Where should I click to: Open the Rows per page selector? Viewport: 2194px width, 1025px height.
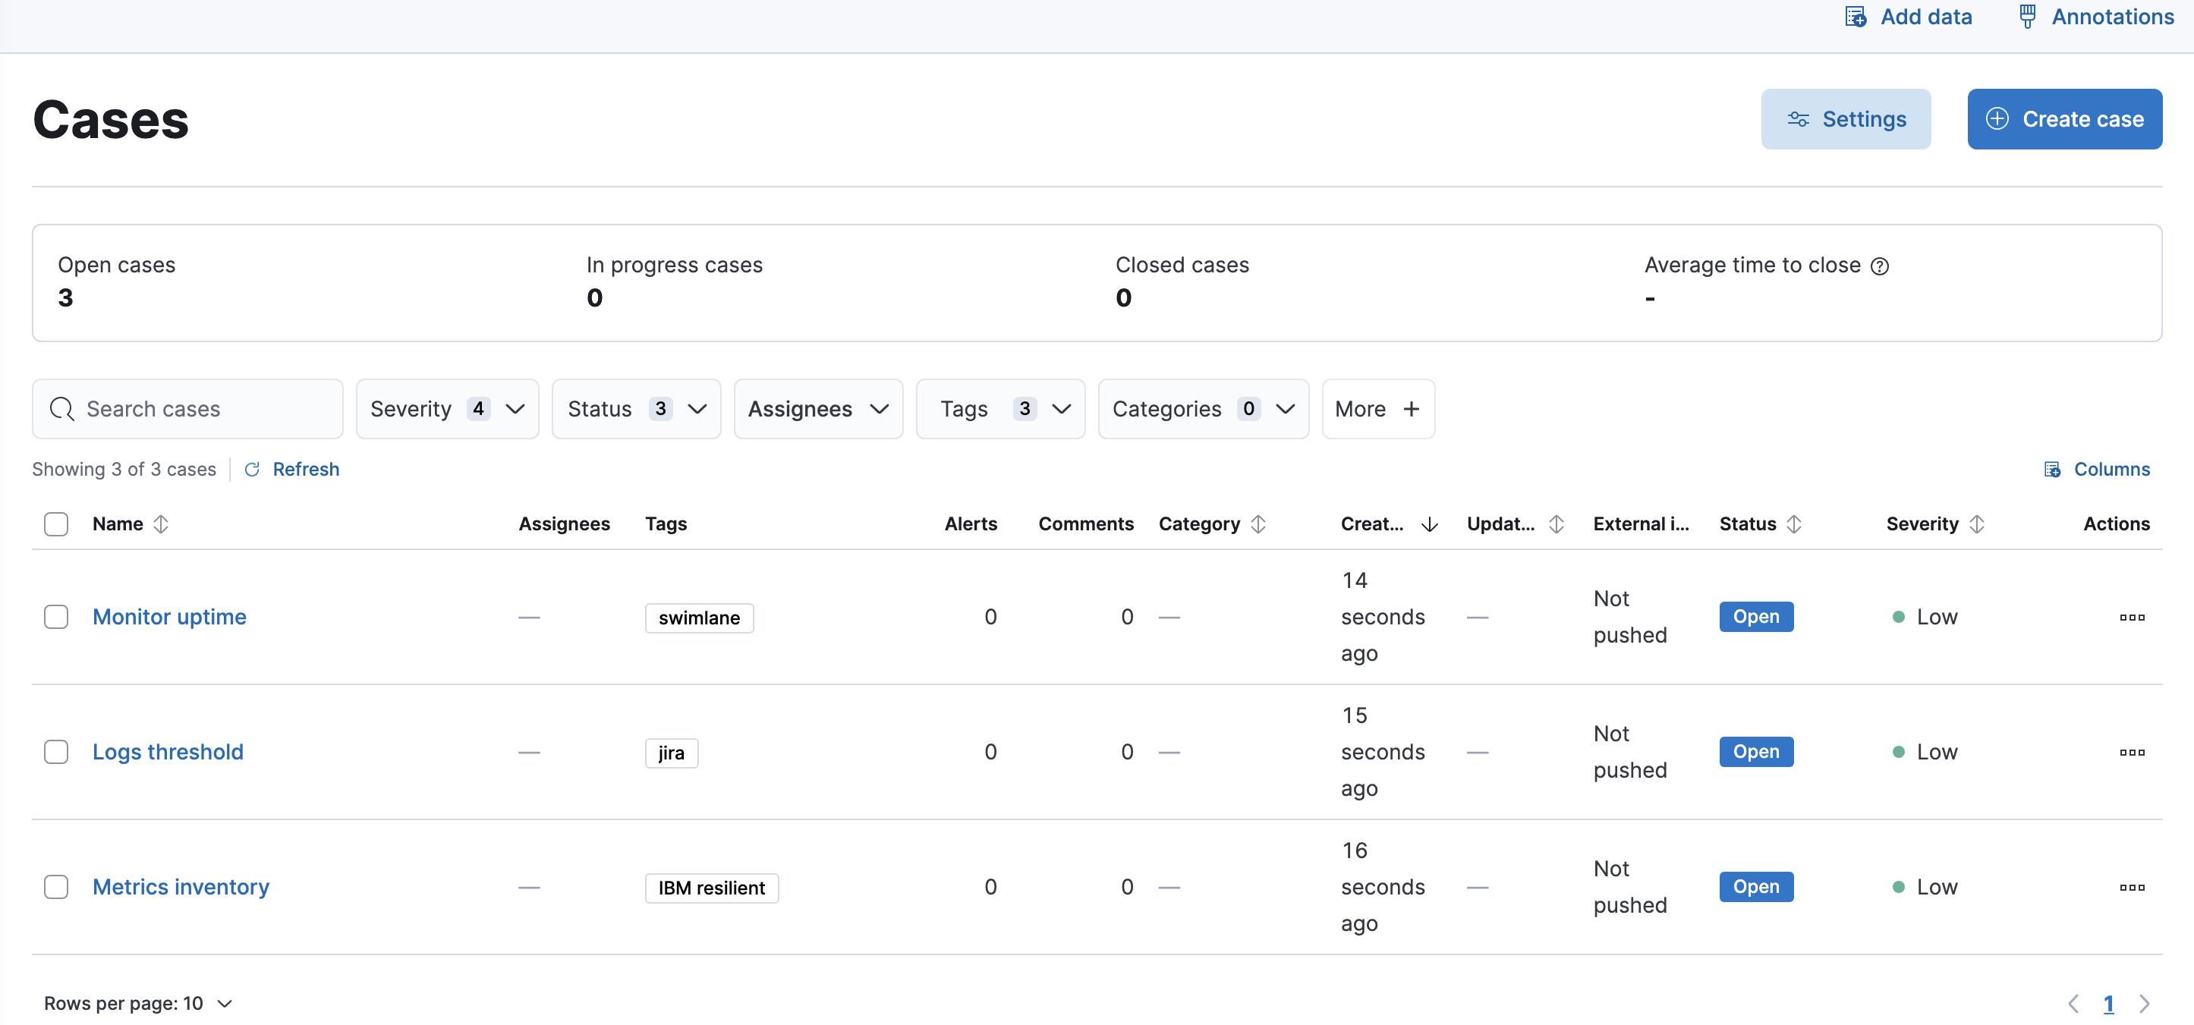pos(138,1003)
